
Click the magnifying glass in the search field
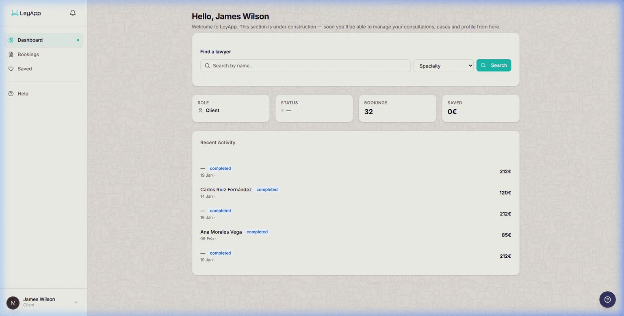(x=207, y=65)
